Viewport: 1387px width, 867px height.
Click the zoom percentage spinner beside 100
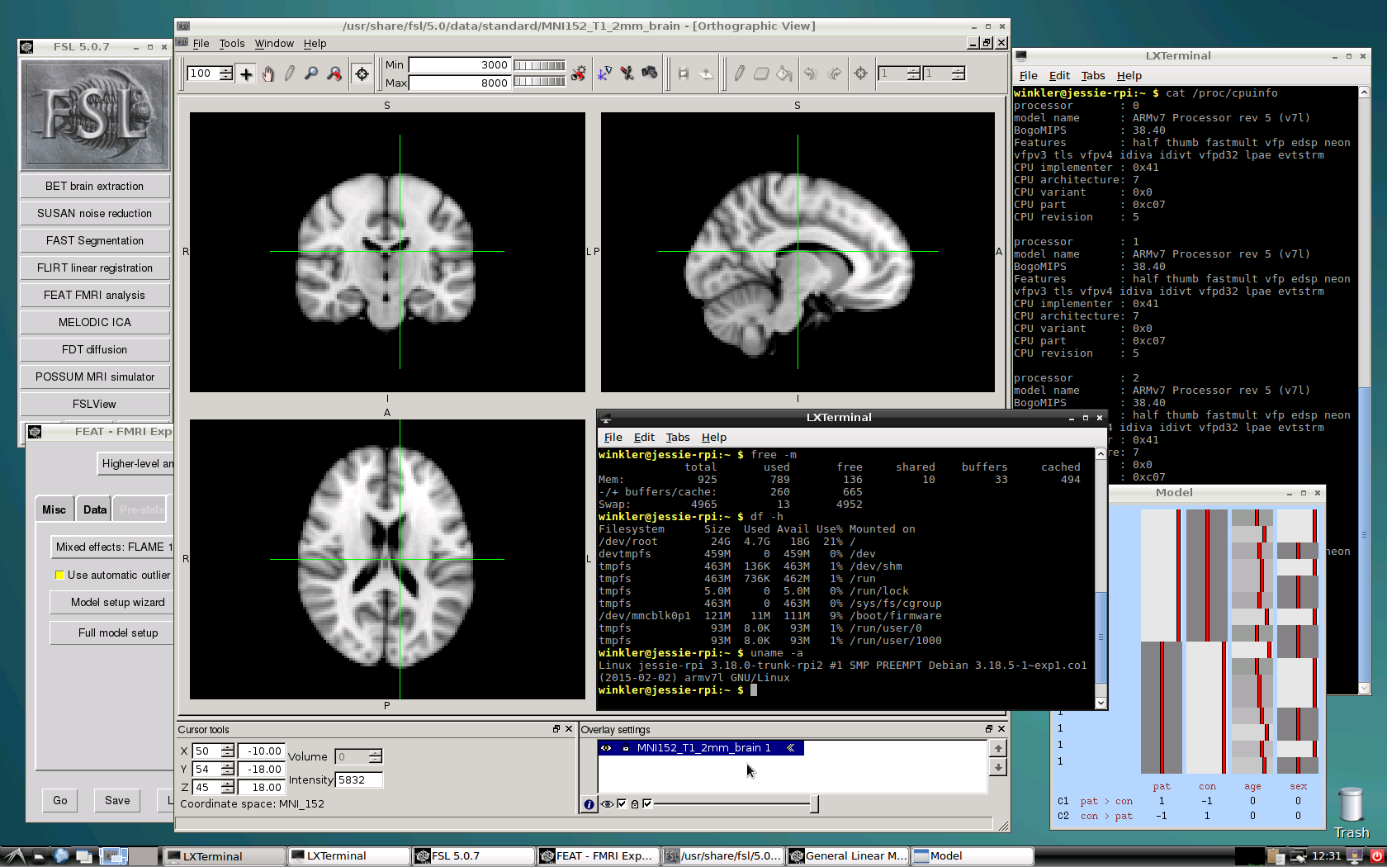tap(225, 73)
